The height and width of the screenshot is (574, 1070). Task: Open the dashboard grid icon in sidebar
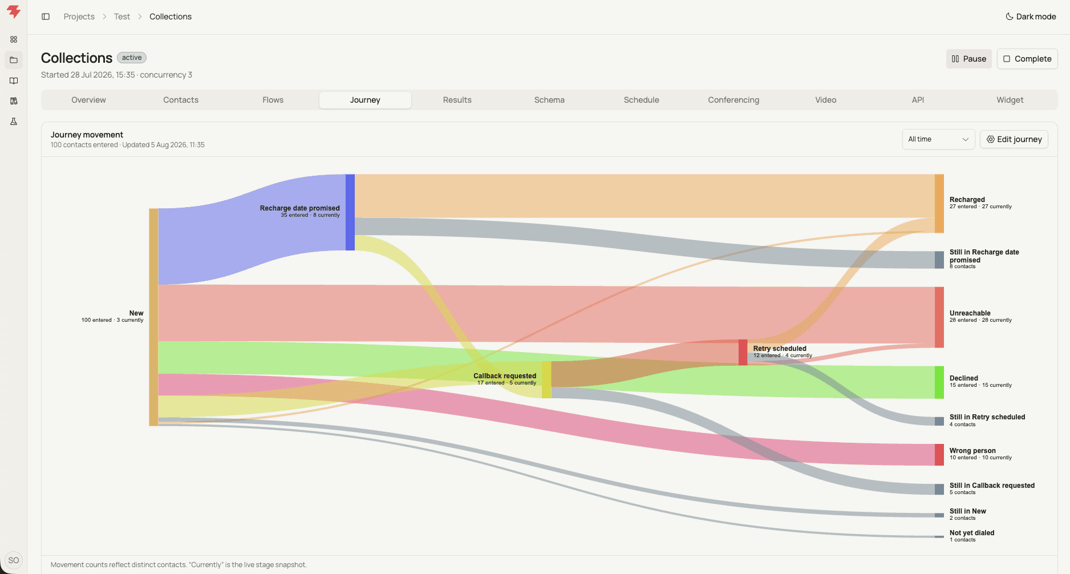(14, 39)
